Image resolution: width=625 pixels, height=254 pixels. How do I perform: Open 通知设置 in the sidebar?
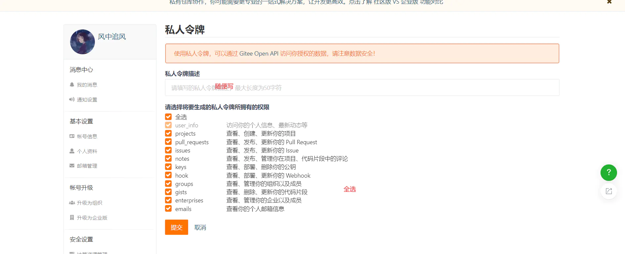[x=87, y=100]
